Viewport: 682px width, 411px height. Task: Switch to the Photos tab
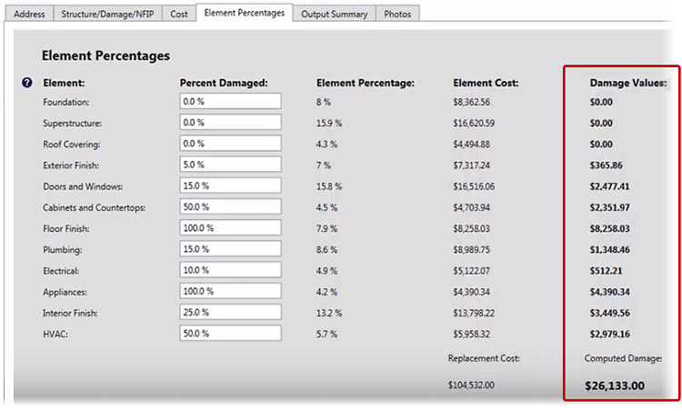click(397, 14)
